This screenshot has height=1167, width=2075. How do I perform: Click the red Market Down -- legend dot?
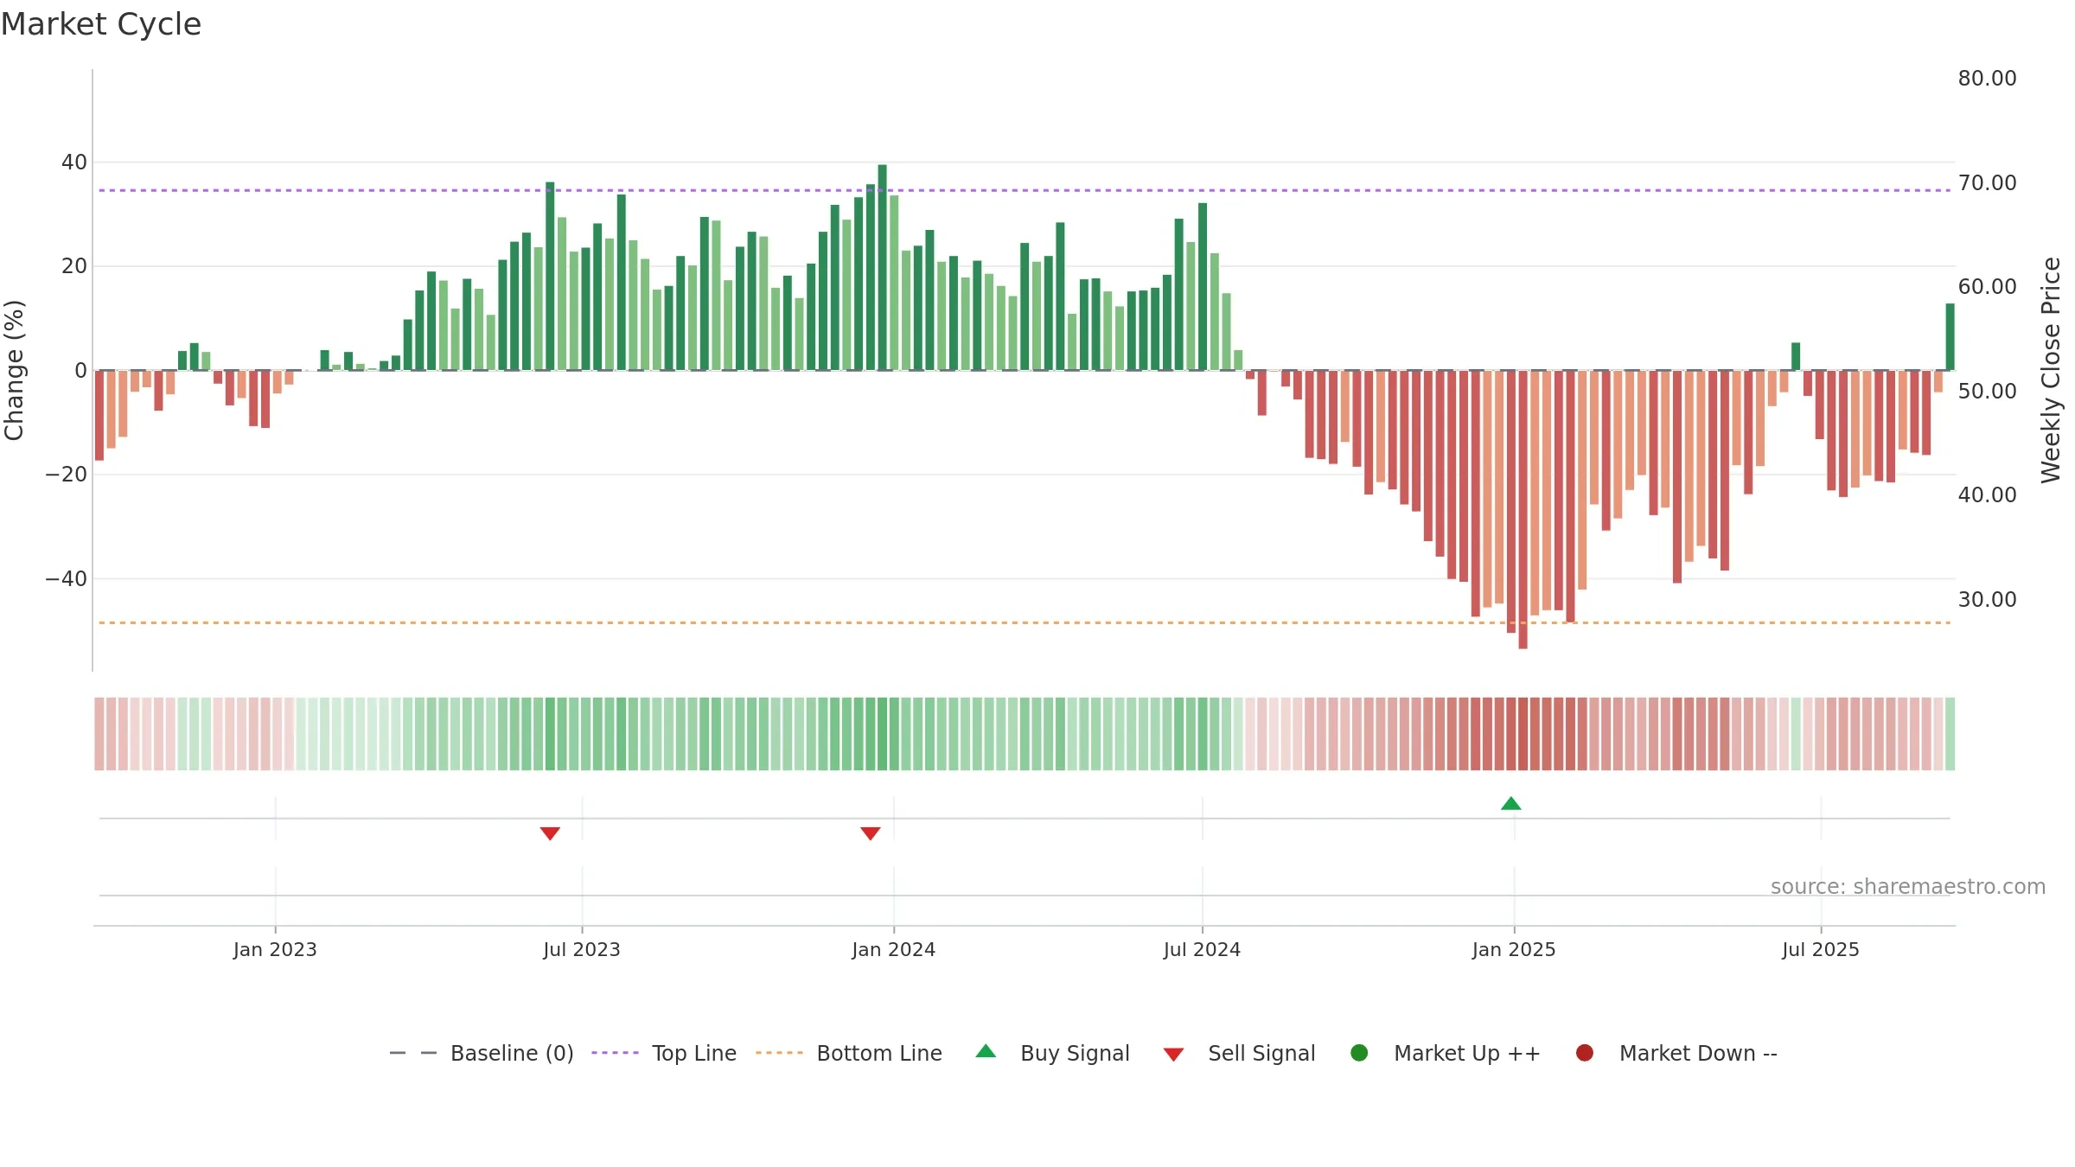click(x=1585, y=1053)
